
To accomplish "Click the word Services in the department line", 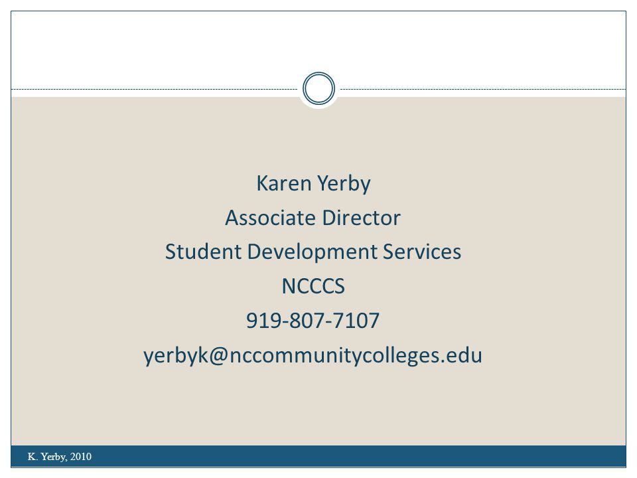I will click(422, 252).
